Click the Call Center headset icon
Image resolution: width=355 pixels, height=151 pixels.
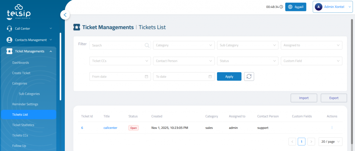9,28
